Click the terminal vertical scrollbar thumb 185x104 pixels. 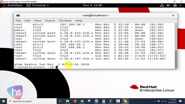[x=176, y=59]
